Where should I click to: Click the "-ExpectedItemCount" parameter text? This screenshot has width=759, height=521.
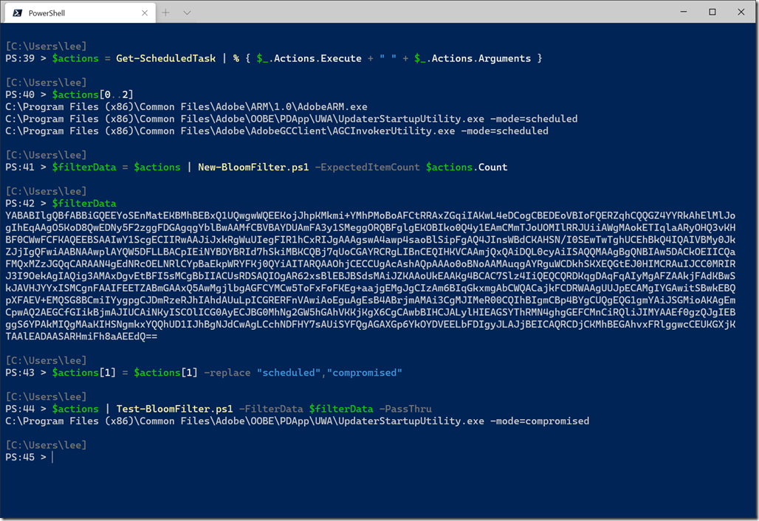(368, 168)
